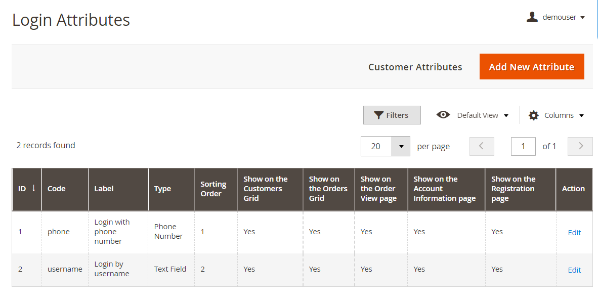Click the funnel icon in Filters
The image size is (598, 302).
378,115
